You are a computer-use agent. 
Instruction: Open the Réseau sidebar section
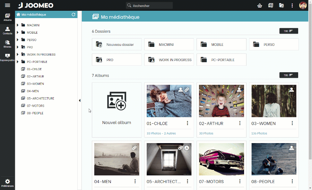(7, 44)
